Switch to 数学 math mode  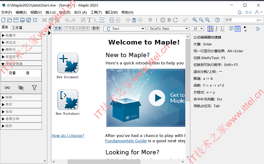(x=96, y=29)
